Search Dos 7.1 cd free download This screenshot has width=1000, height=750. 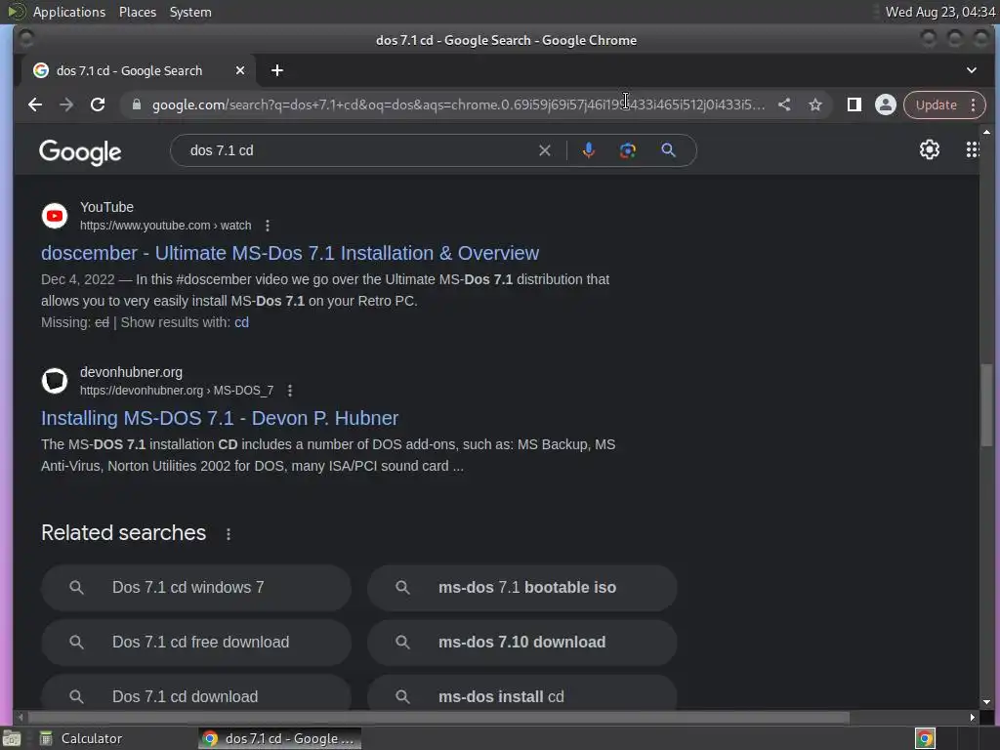[x=196, y=643]
